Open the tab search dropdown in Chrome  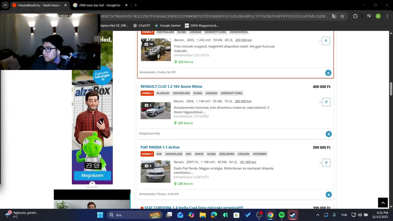click(5, 5)
